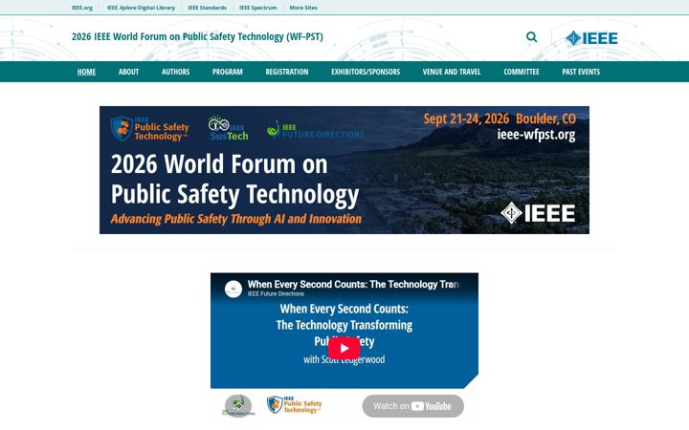Click the 'IEEE Future Directions' channel name

tap(276, 294)
